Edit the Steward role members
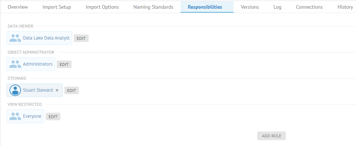This screenshot has height=146, width=356. (x=71, y=91)
